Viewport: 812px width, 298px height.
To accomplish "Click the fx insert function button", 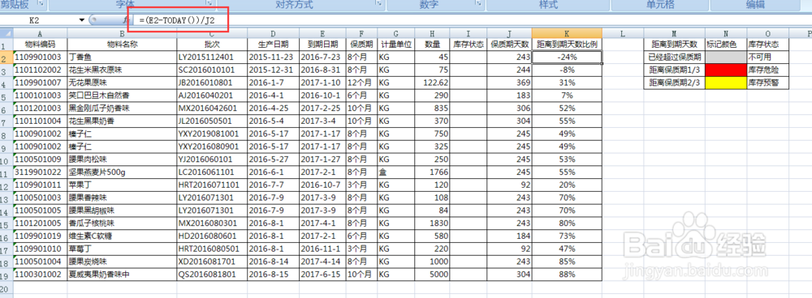I will (x=126, y=20).
